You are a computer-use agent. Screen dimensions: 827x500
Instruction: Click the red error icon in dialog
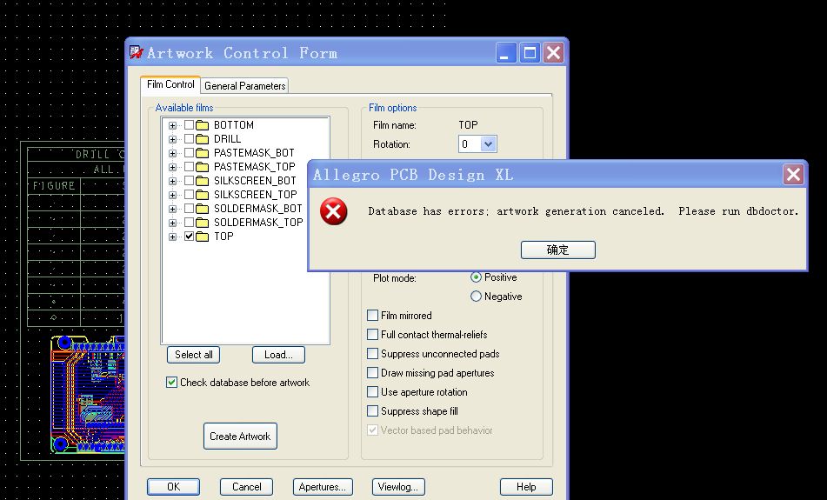point(333,211)
